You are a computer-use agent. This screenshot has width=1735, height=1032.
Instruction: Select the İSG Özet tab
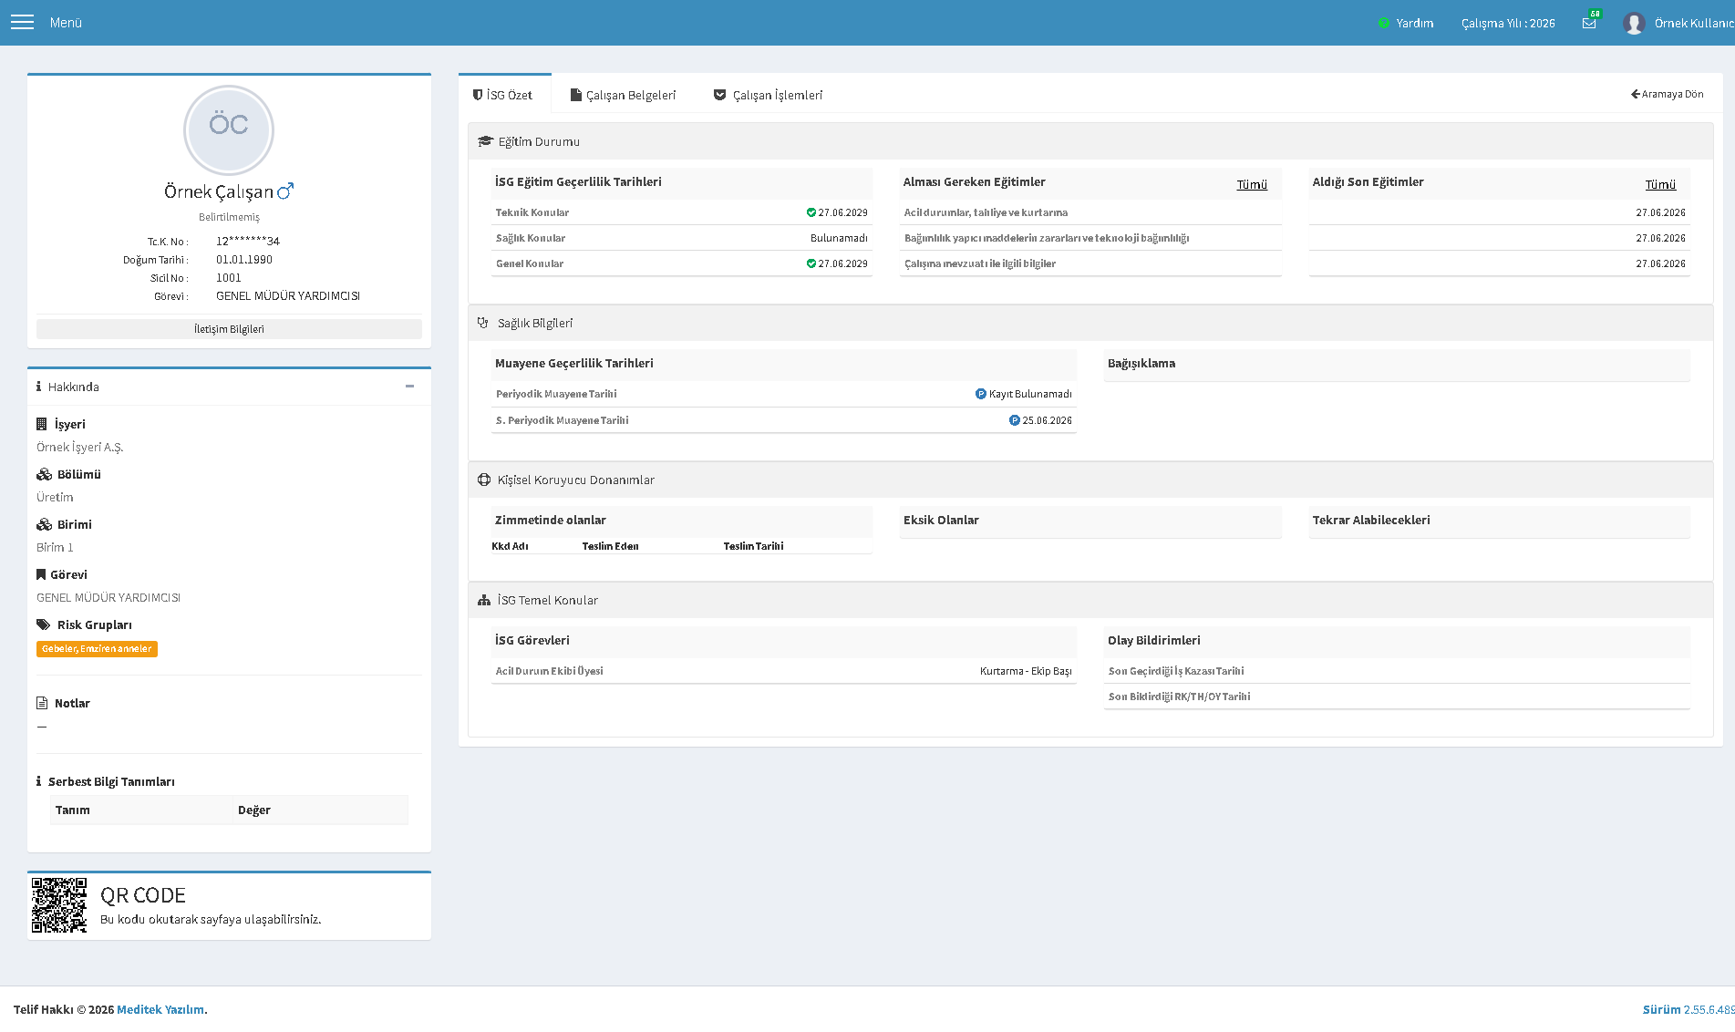coord(503,95)
